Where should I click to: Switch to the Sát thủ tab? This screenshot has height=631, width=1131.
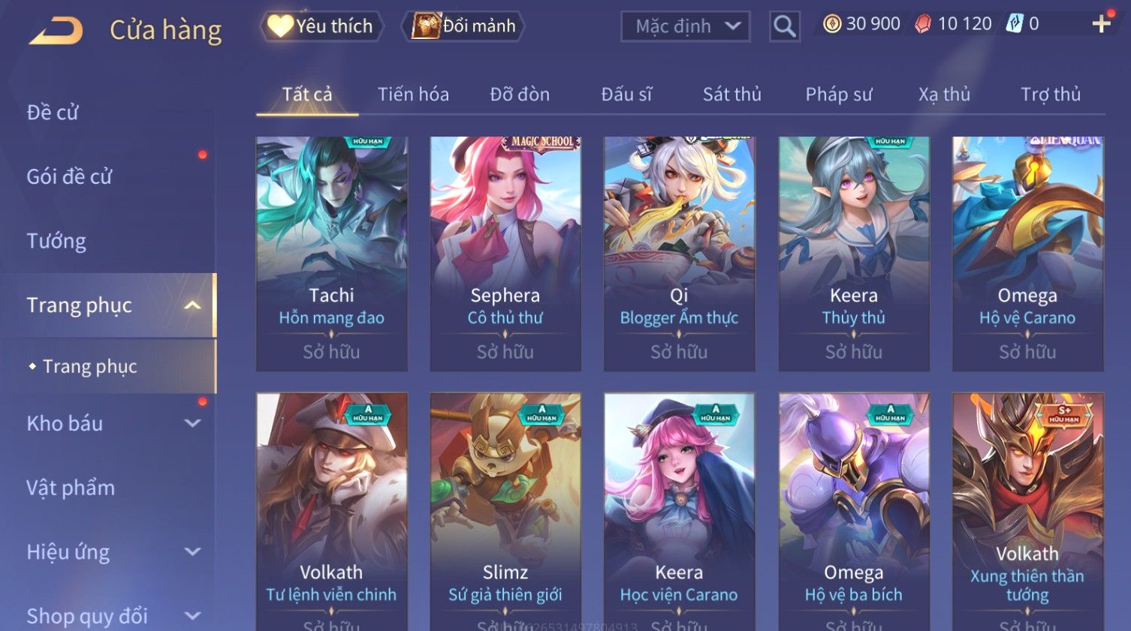(732, 95)
